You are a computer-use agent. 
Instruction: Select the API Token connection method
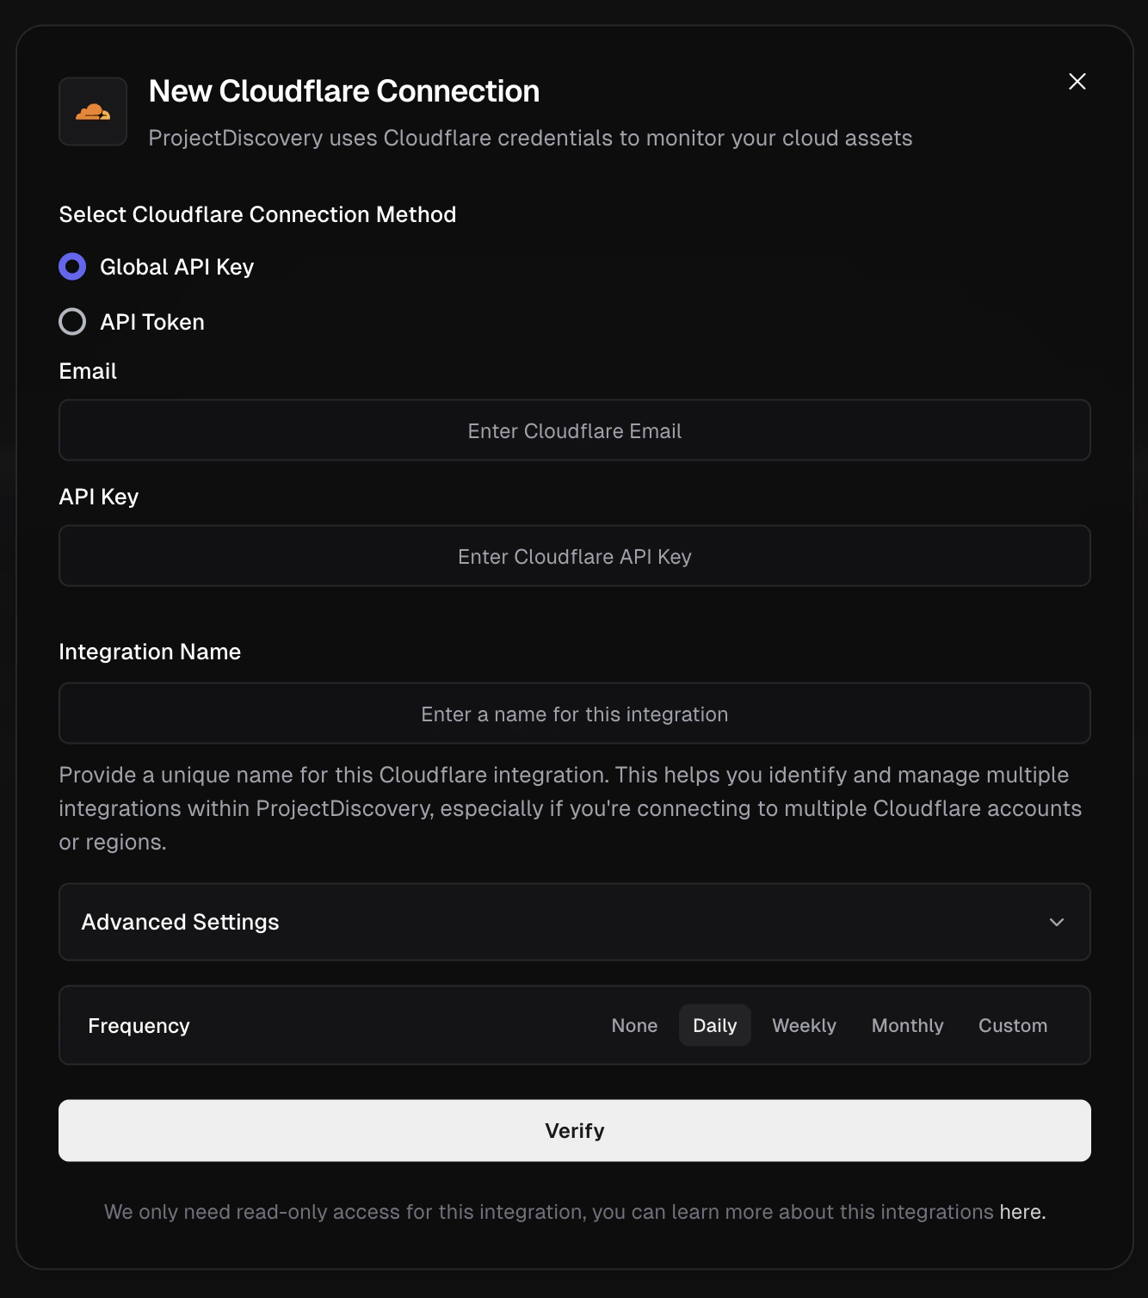tap(72, 321)
